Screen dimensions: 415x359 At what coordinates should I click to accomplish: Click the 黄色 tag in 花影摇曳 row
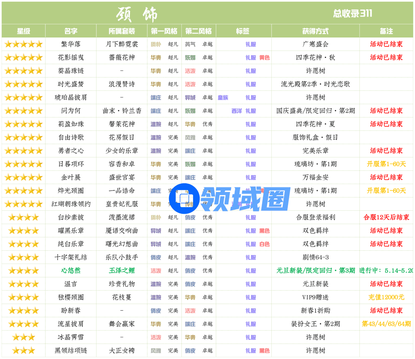(x=265, y=58)
